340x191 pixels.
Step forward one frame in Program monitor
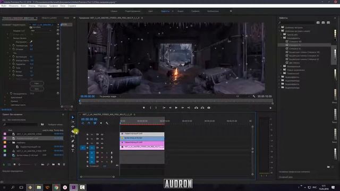[182, 108]
